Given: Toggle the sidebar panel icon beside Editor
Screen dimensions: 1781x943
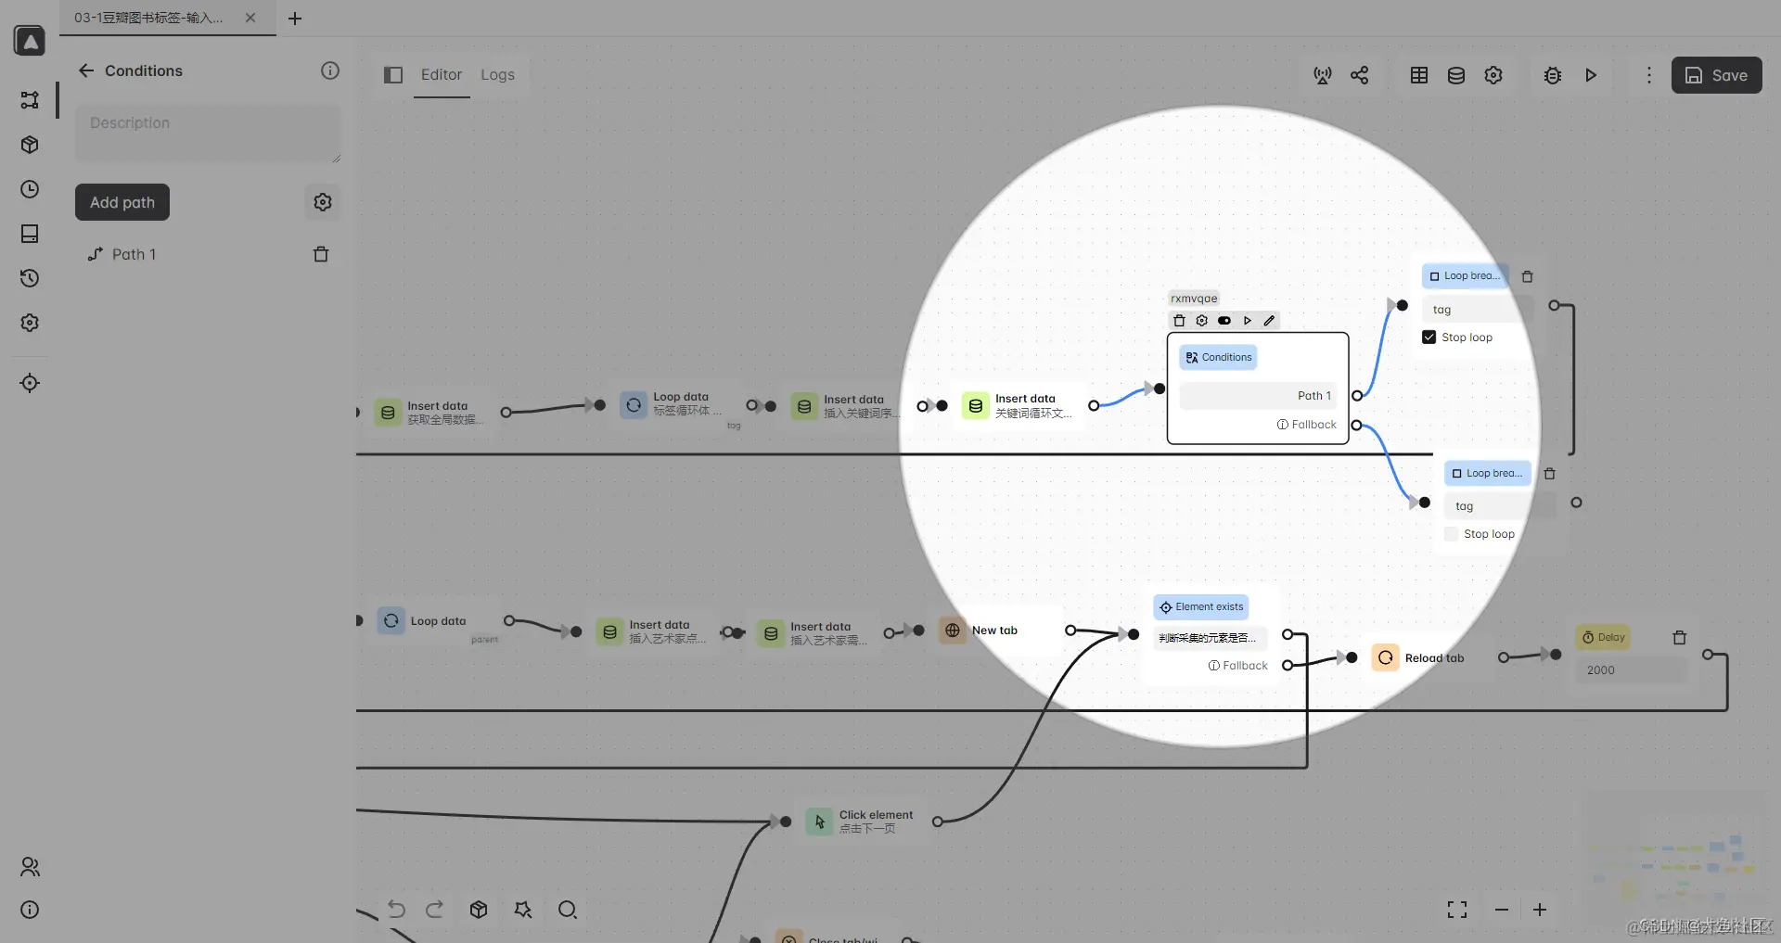Looking at the screenshot, I should point(393,75).
